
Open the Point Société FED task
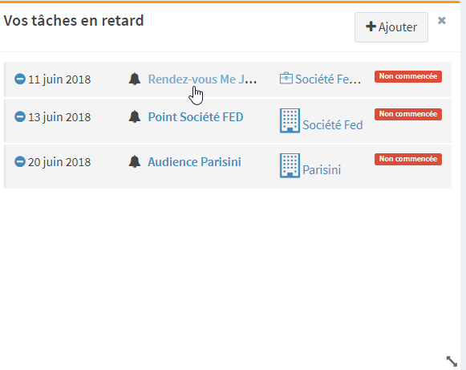click(x=196, y=117)
